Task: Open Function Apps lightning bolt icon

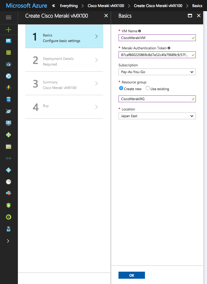Action: click(9, 88)
